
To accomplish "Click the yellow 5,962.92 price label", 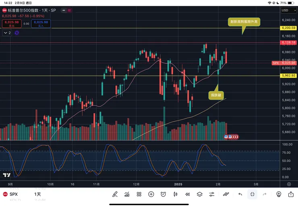I will pyautogui.click(x=288, y=75).
